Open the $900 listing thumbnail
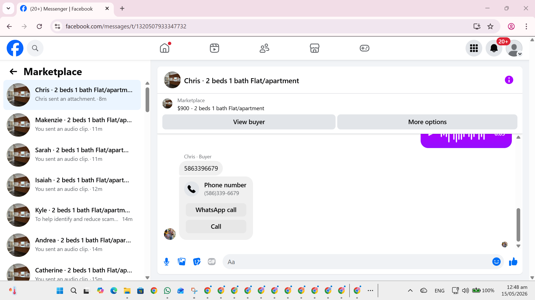Screen dimensions: 535x300 pyautogui.click(x=167, y=104)
